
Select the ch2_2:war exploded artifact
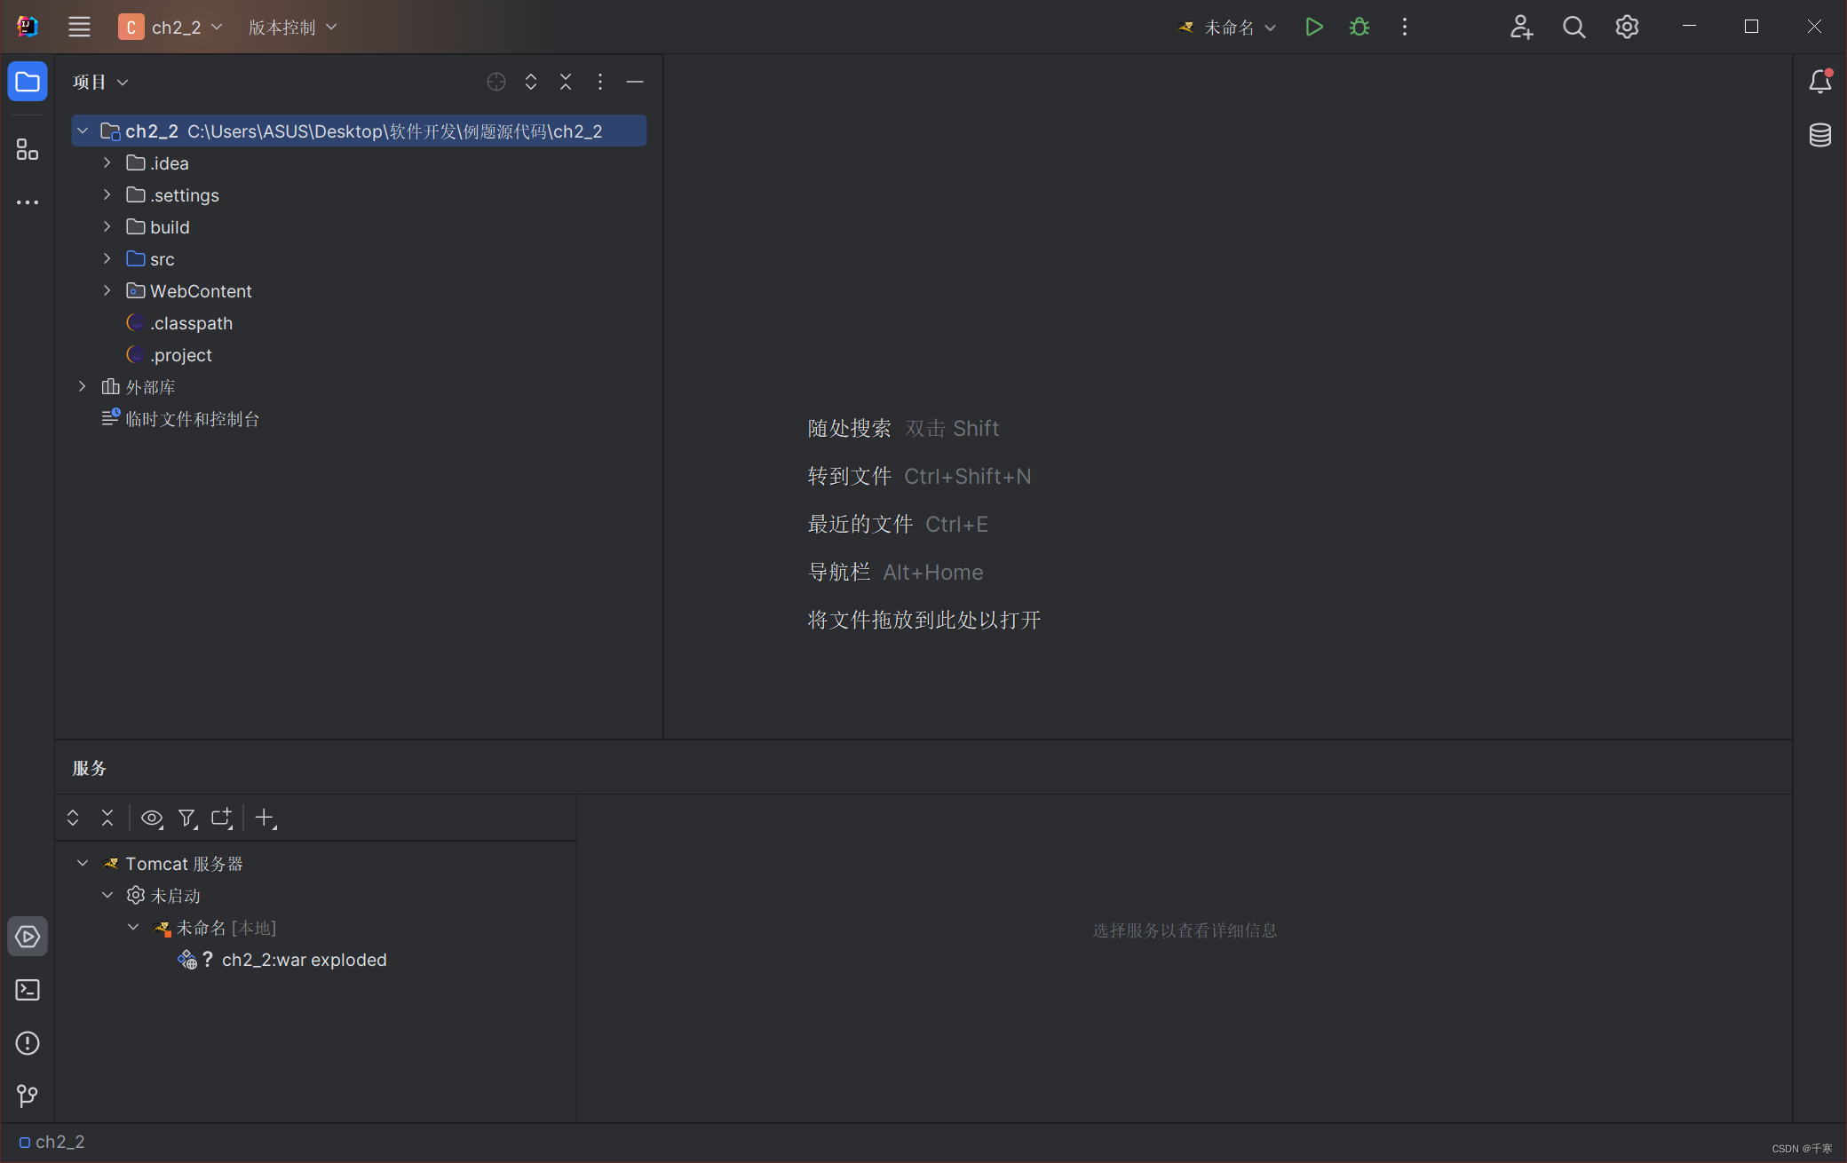(304, 960)
